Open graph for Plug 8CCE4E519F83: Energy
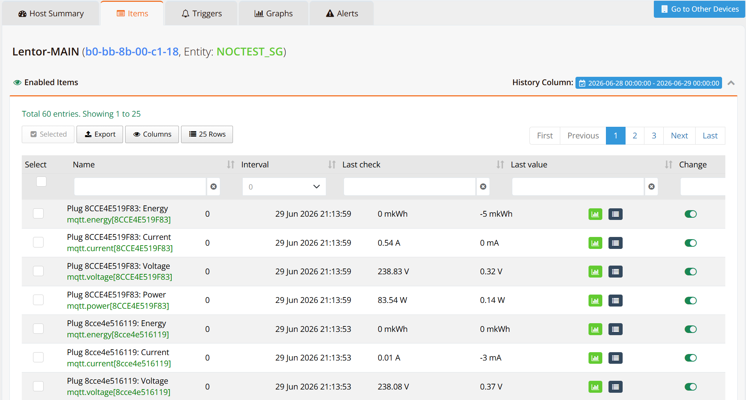Viewport: 746px width, 400px height. pos(595,214)
